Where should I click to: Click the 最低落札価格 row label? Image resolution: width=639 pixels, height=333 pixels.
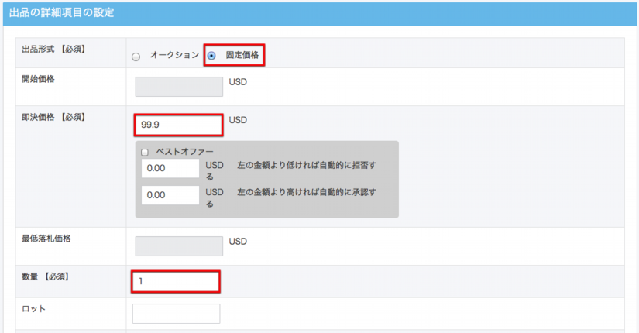point(46,239)
